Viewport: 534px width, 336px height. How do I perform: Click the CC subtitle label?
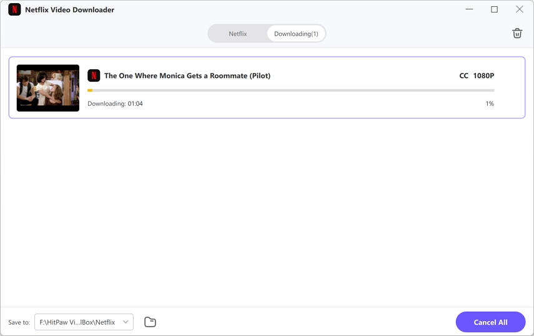pyautogui.click(x=464, y=75)
